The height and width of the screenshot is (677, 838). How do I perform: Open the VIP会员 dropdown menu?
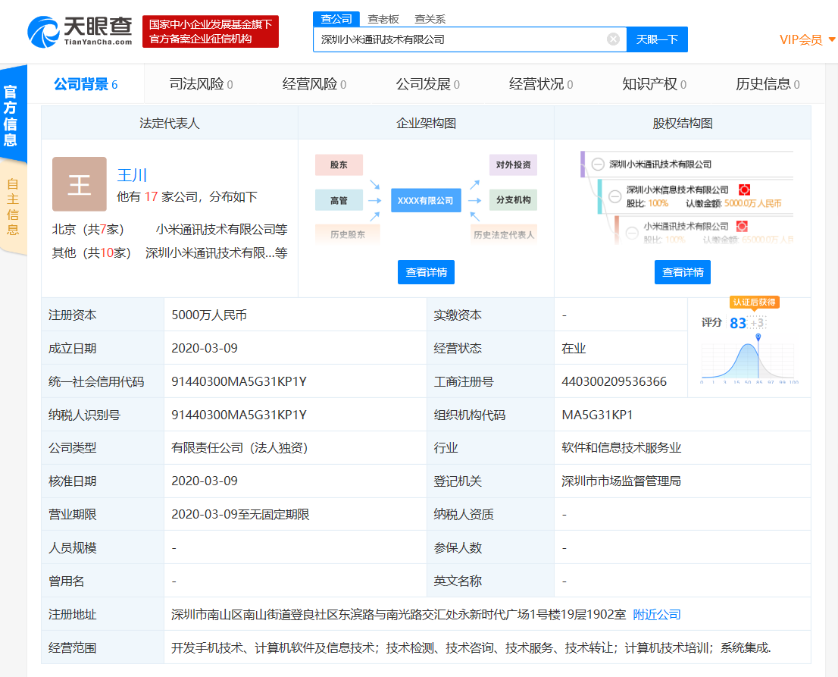807,39
